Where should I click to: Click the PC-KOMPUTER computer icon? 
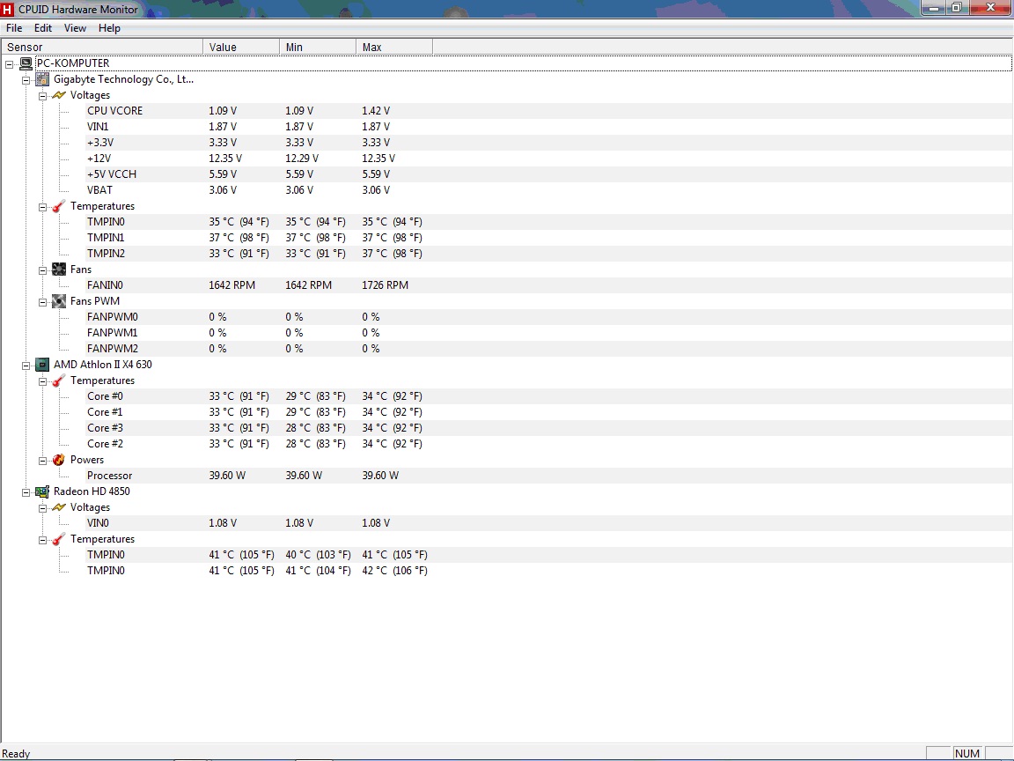pyautogui.click(x=26, y=63)
